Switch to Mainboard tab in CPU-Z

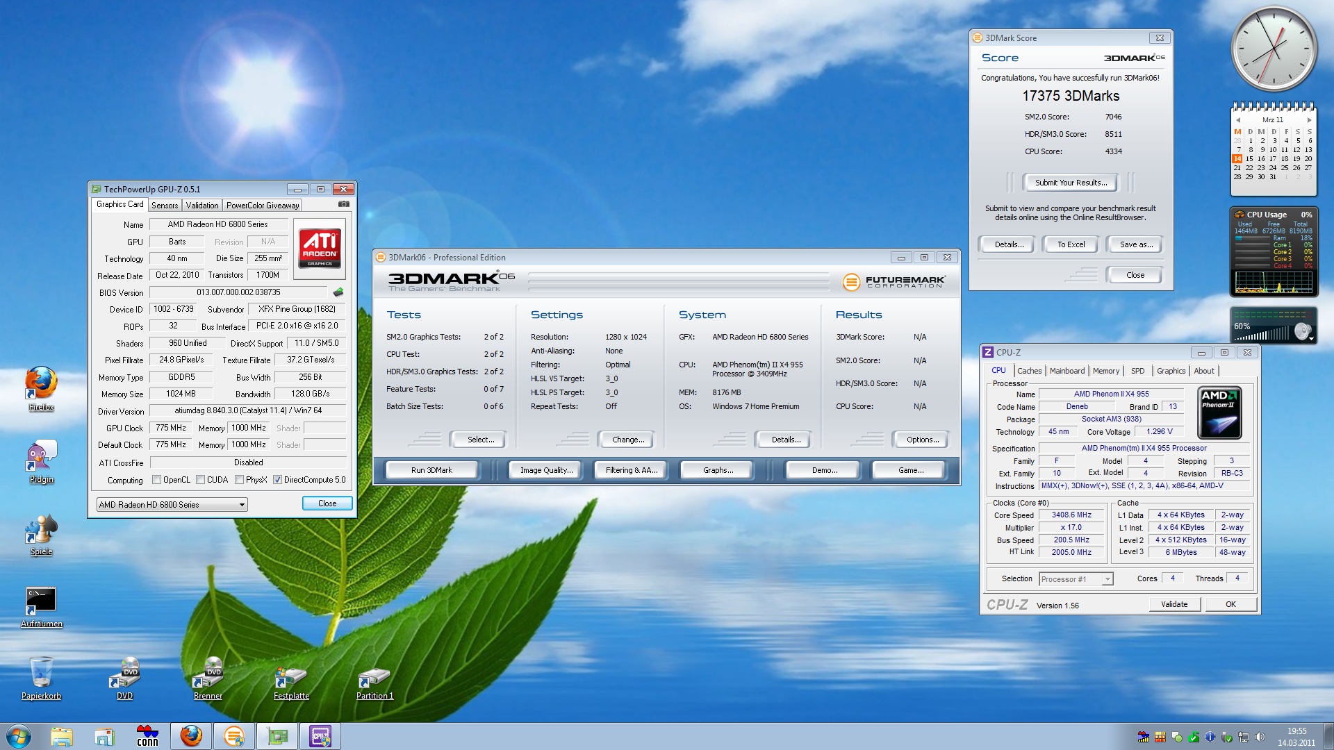click(1067, 371)
